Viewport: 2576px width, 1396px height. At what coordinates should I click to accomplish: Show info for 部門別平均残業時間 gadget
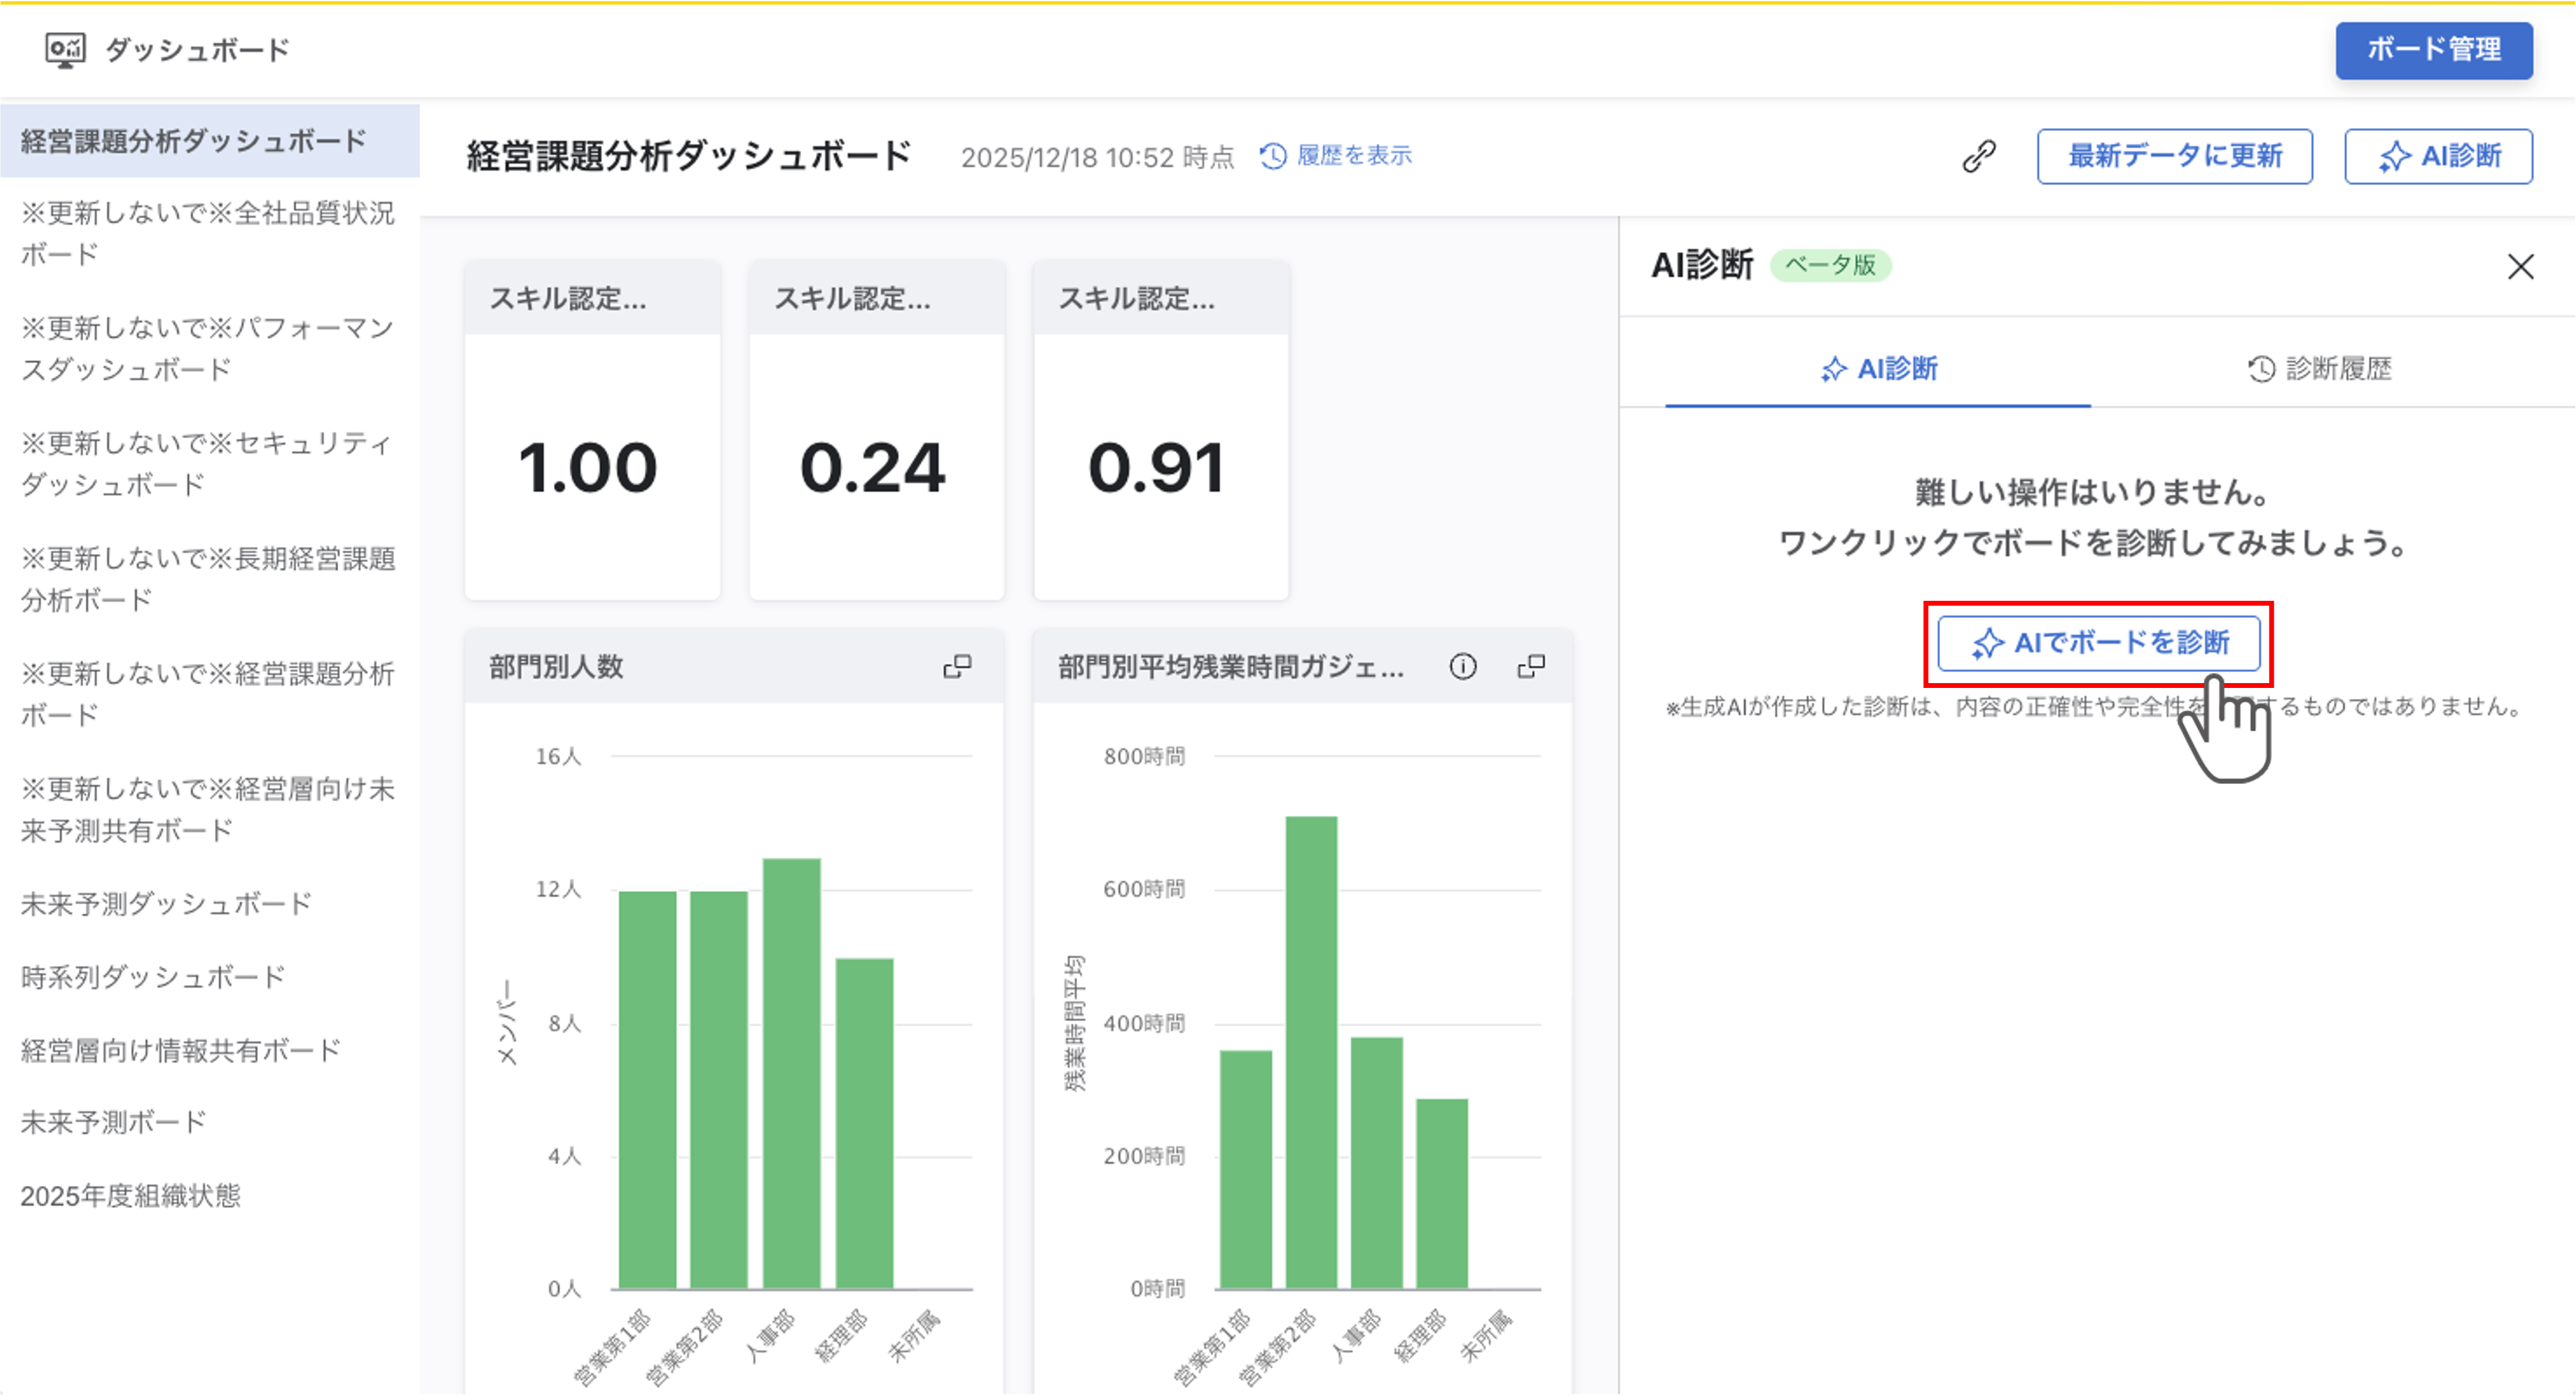point(1462,667)
